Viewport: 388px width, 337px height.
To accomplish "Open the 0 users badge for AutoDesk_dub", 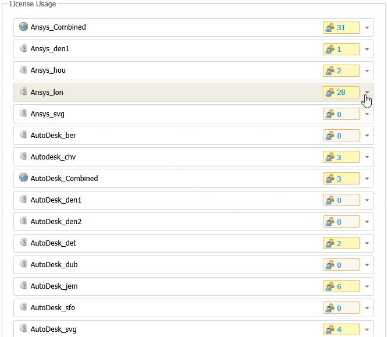I will coord(341,265).
